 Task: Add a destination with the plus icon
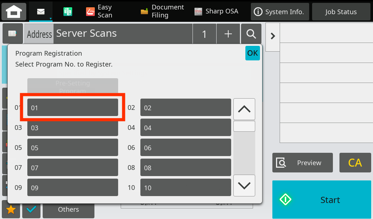[x=228, y=33]
